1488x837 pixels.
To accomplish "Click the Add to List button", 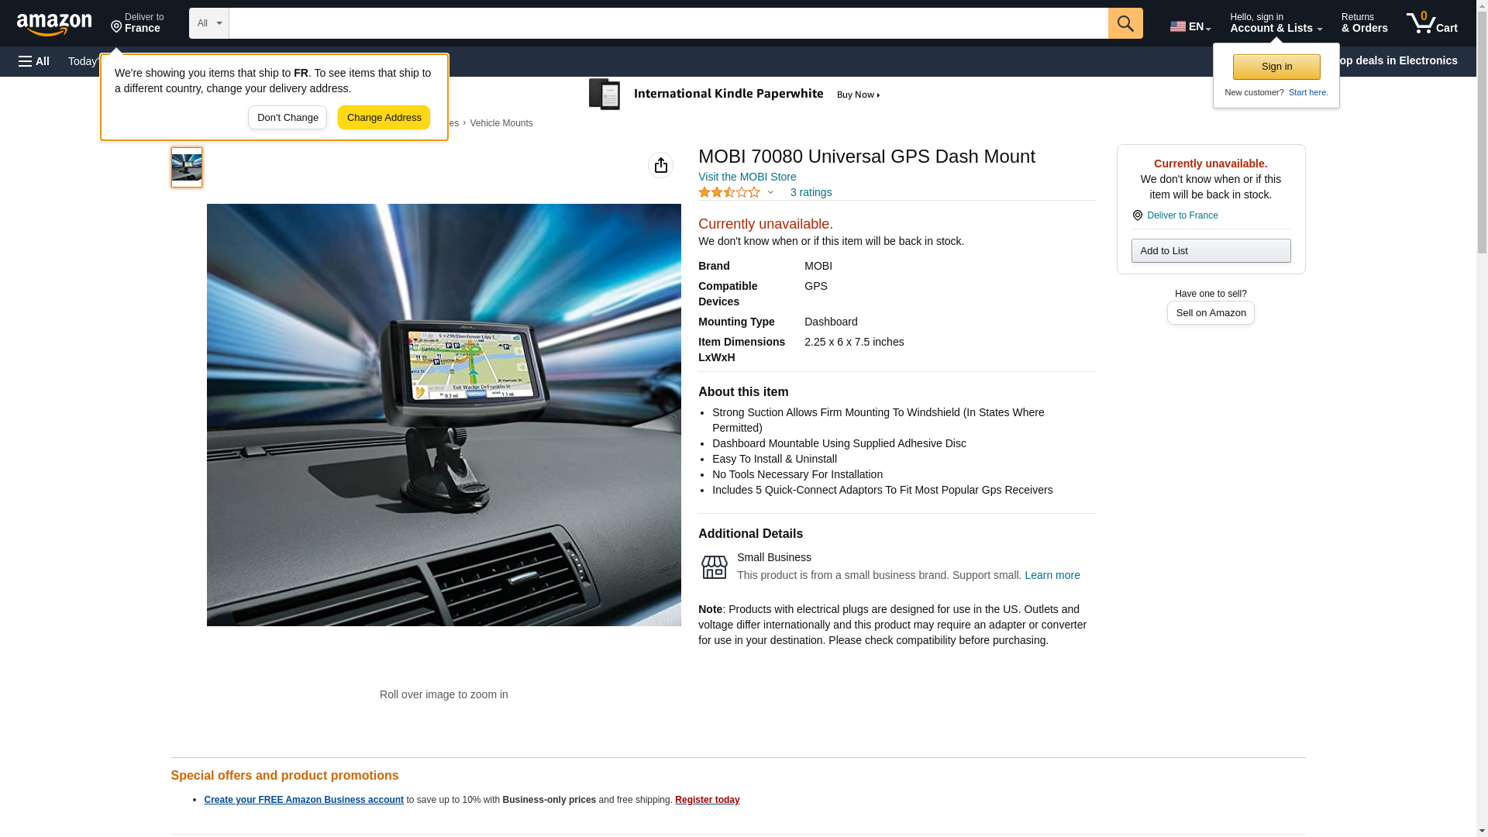I will 1210,251.
